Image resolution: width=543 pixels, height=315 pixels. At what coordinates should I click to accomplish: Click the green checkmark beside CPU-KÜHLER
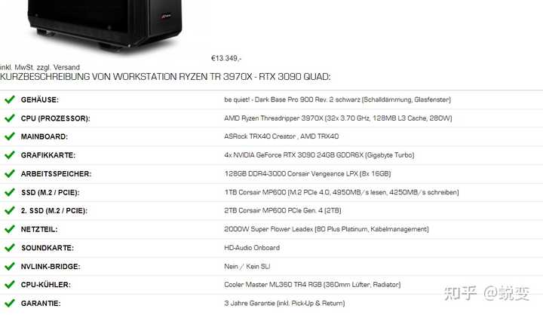coord(10,285)
